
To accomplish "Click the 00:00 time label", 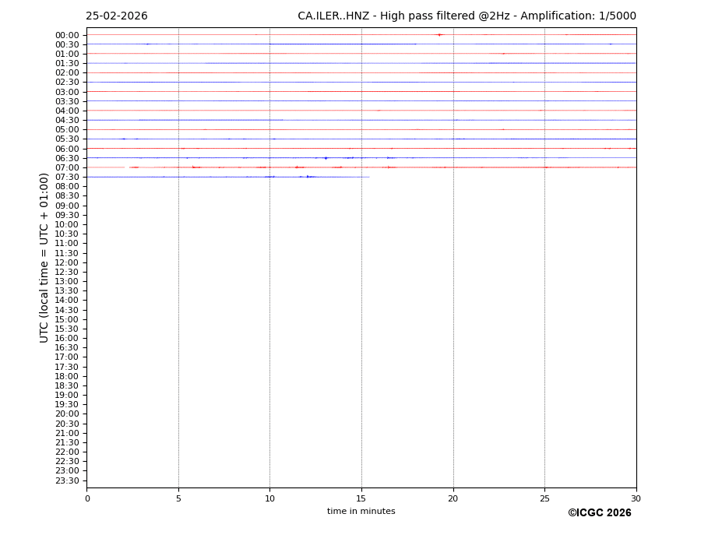I will pyautogui.click(x=66, y=35).
